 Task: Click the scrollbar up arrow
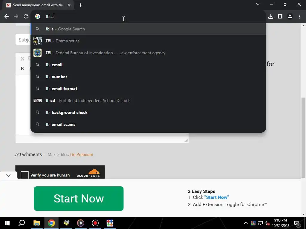303,26
